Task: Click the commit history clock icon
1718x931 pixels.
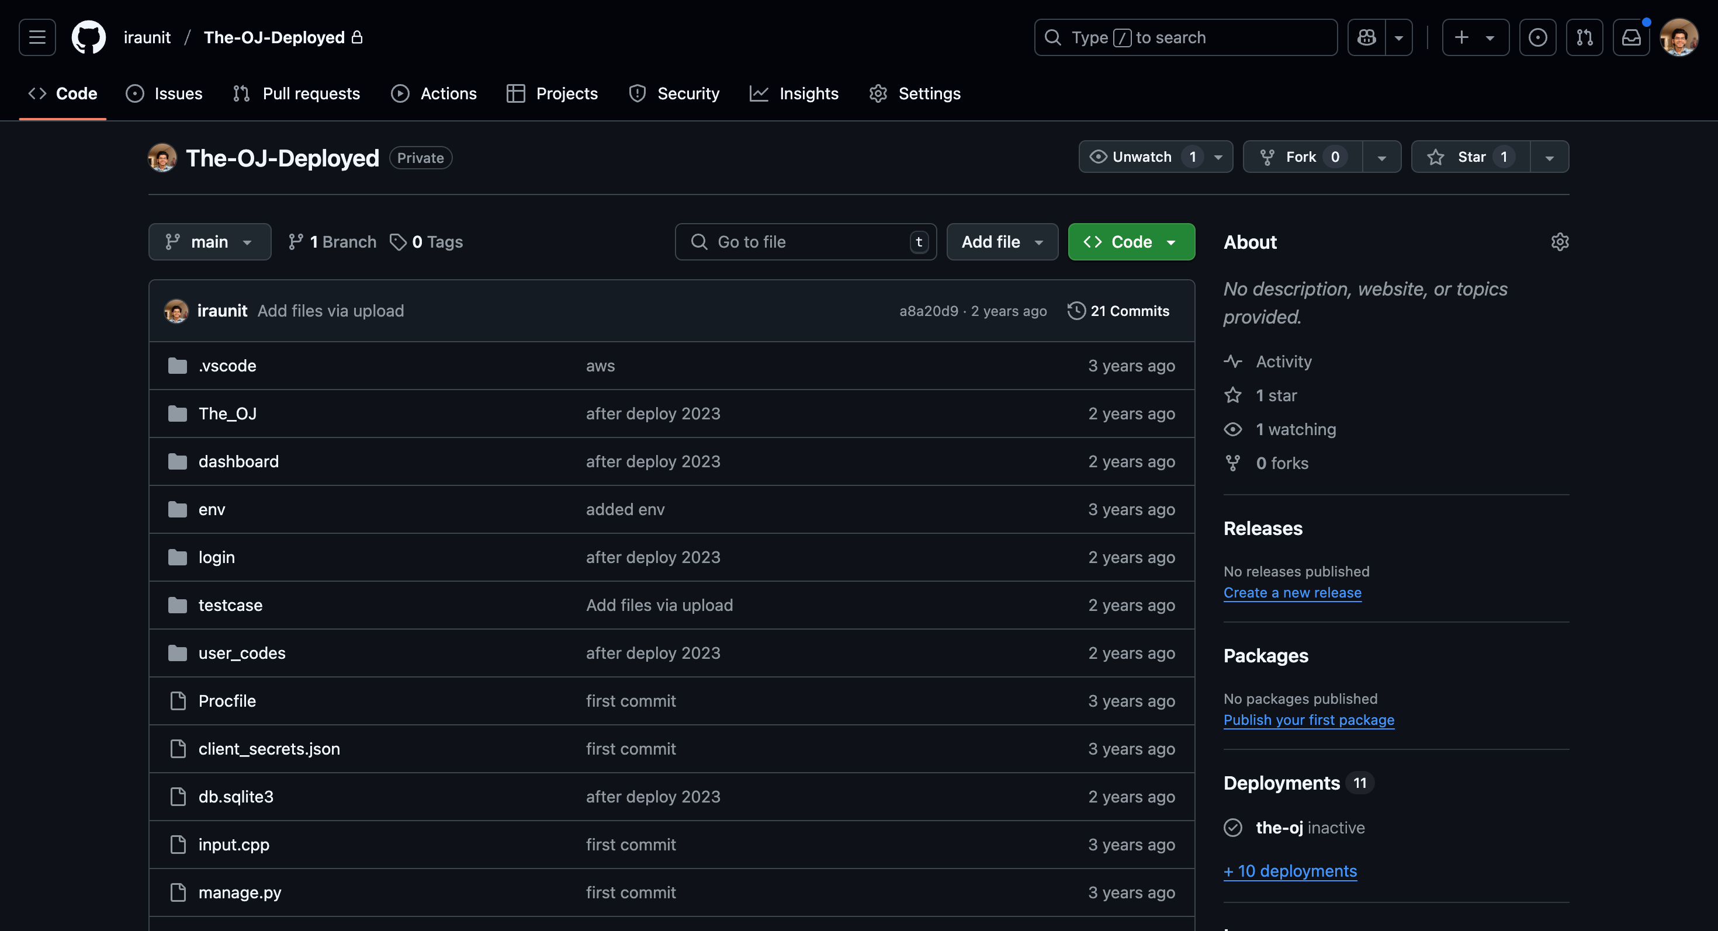Action: click(x=1076, y=311)
